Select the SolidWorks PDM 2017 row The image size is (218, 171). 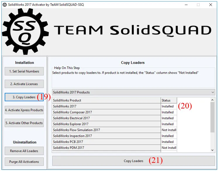(115, 148)
